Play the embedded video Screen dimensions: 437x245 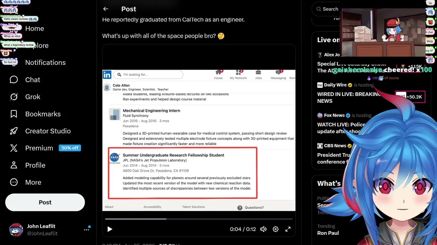tap(110, 229)
